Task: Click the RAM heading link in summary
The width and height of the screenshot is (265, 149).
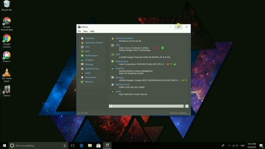Action: (118, 55)
